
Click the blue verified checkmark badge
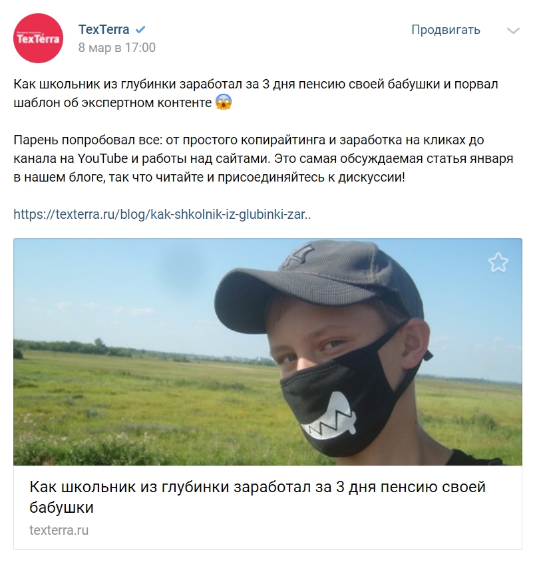click(x=140, y=30)
